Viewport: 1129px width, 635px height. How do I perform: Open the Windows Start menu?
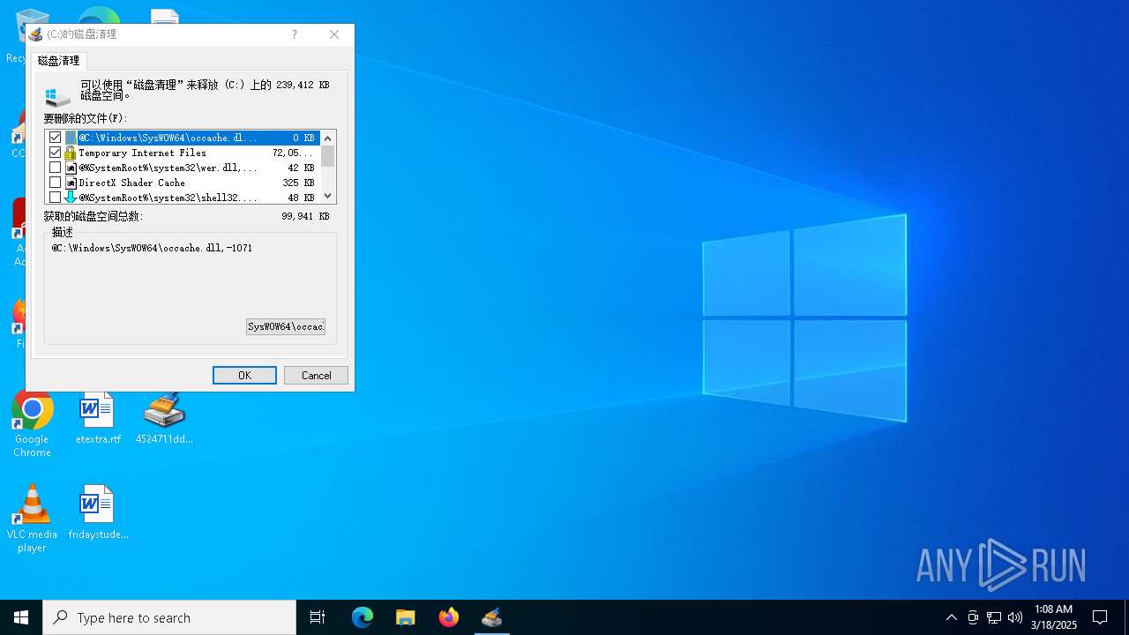tap(21, 617)
